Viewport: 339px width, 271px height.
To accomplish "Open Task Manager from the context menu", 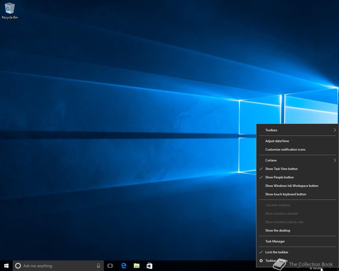I will pos(297,241).
